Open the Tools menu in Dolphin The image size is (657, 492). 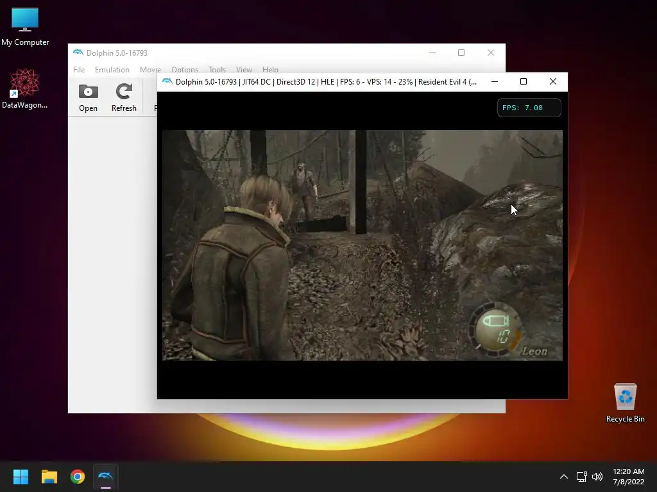(217, 69)
